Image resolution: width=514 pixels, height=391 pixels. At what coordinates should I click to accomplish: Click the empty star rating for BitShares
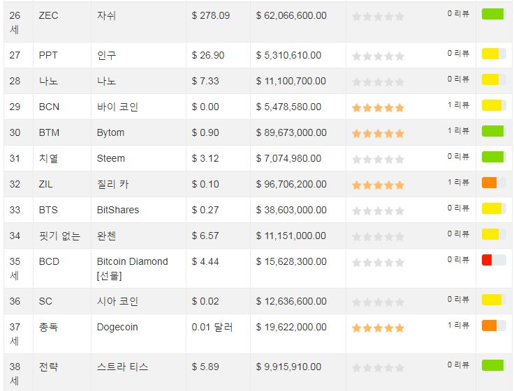click(x=378, y=210)
